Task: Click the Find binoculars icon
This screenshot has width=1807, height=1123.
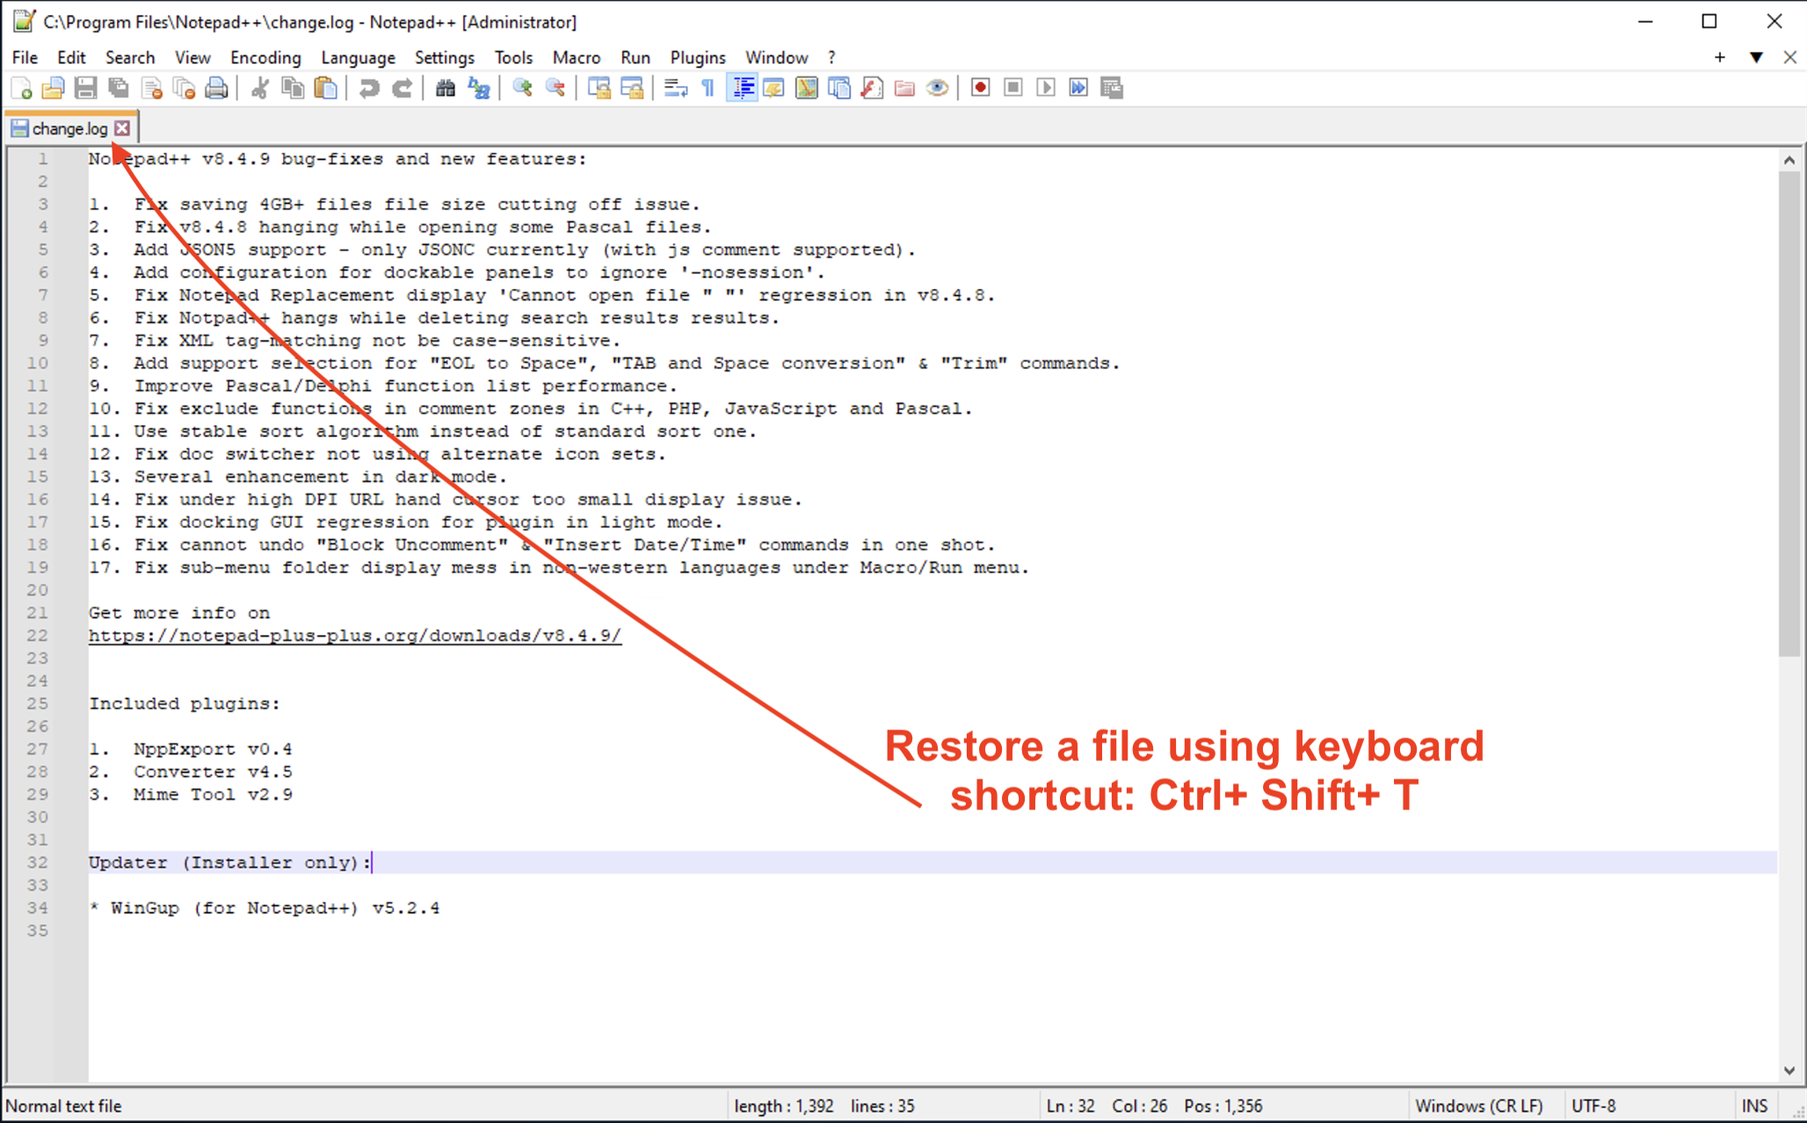Action: click(x=446, y=88)
